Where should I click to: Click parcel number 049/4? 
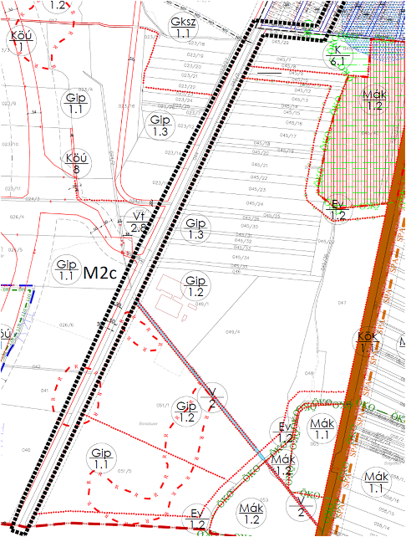coord(233,332)
